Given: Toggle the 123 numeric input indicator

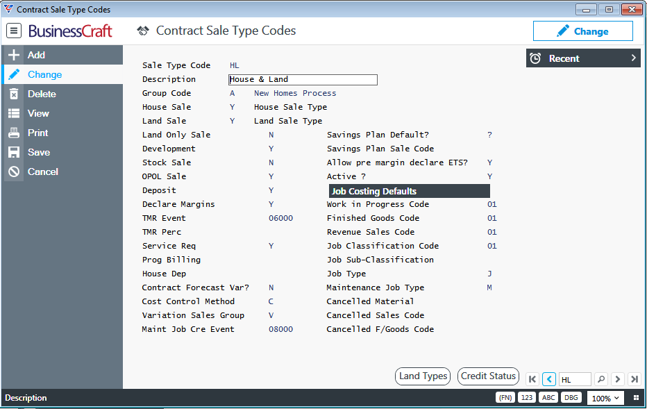Looking at the screenshot, I should tap(526, 397).
